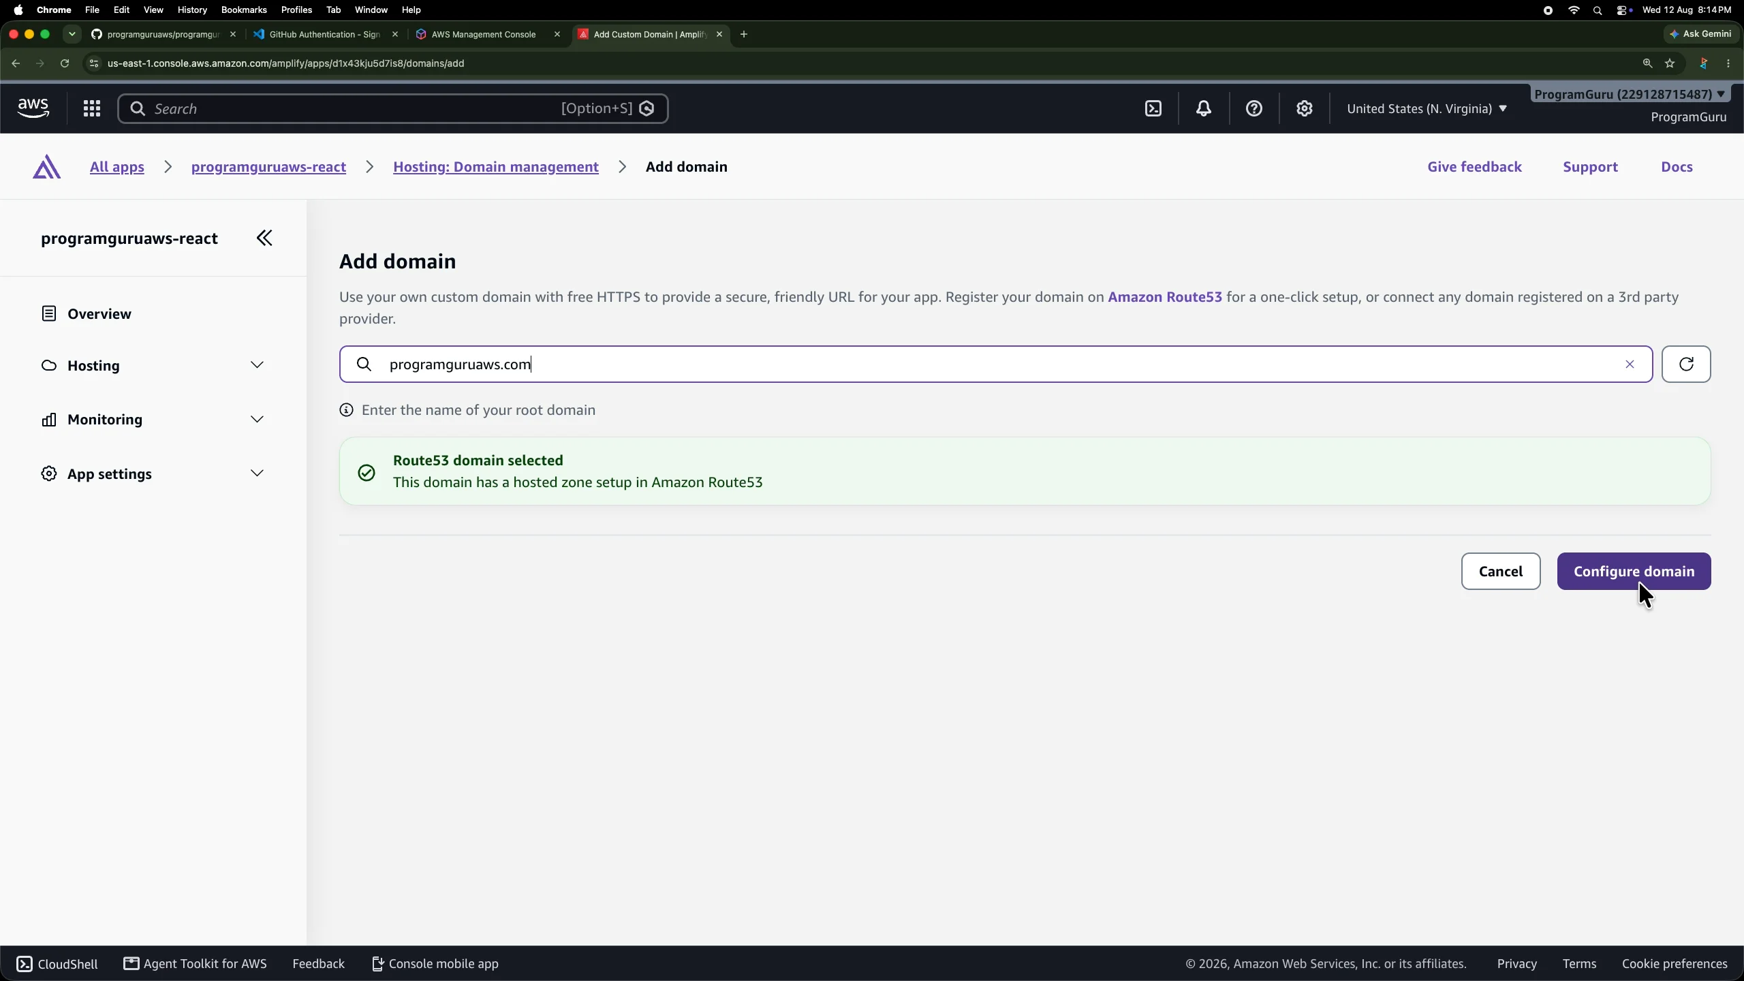Open the Amazon Route53 link
This screenshot has width=1744, height=981.
pos(1165,297)
